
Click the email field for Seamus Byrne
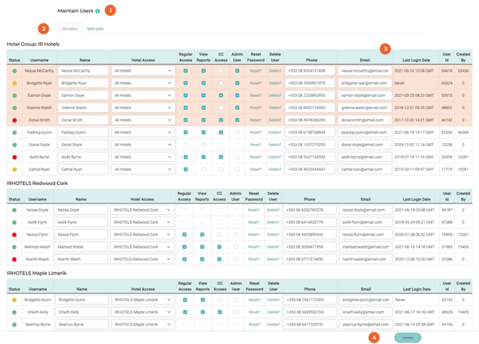click(x=365, y=325)
